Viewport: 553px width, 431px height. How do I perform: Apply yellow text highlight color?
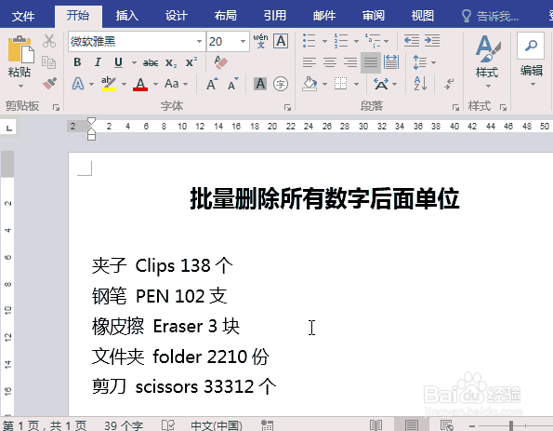click(x=109, y=84)
